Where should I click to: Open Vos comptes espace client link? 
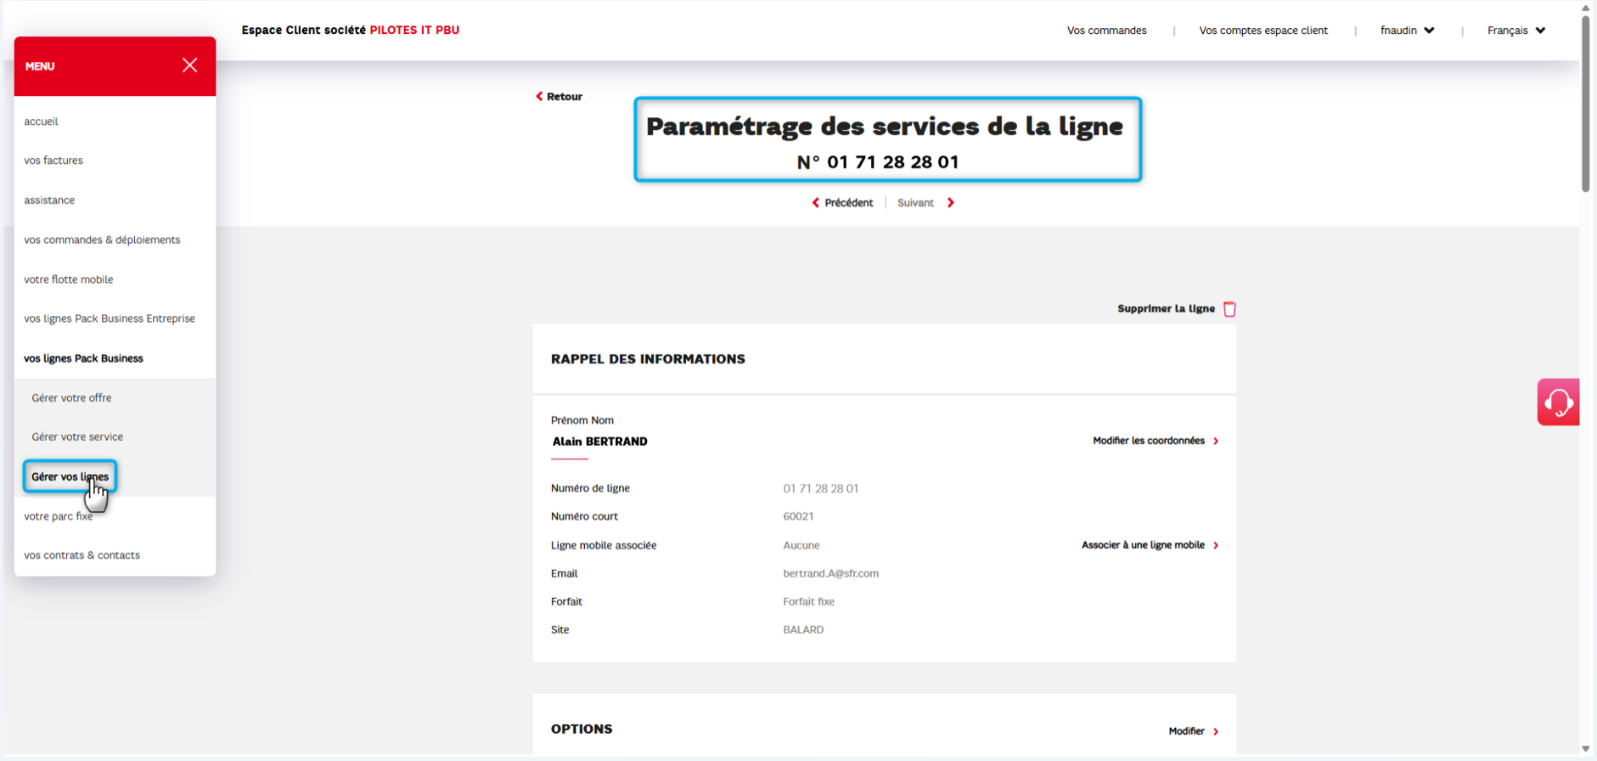point(1262,31)
